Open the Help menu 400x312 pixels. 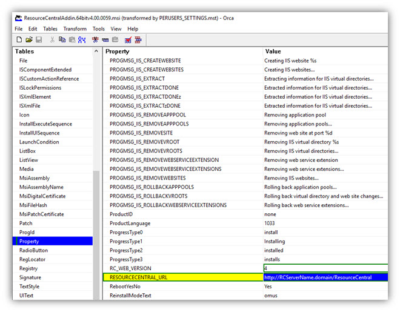(x=133, y=29)
